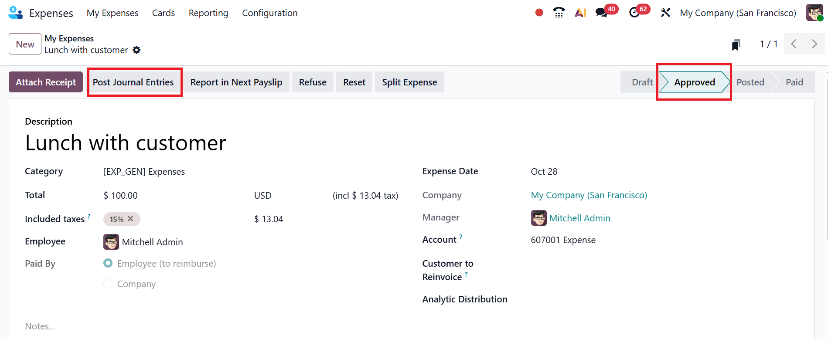Open the Mitchell Admin manager link
Viewport: 828px width, 339px height.
tap(579, 218)
